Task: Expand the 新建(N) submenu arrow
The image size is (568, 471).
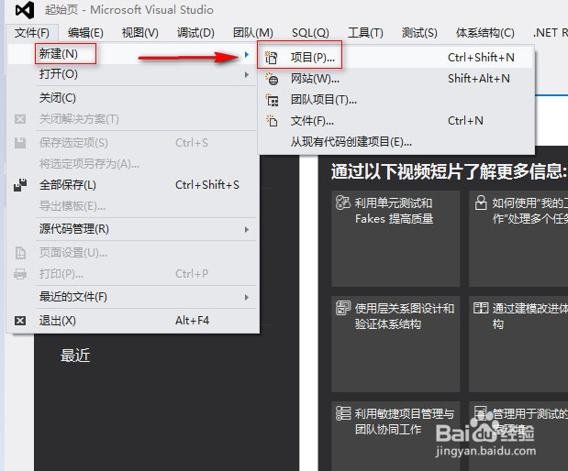Action: [x=247, y=55]
